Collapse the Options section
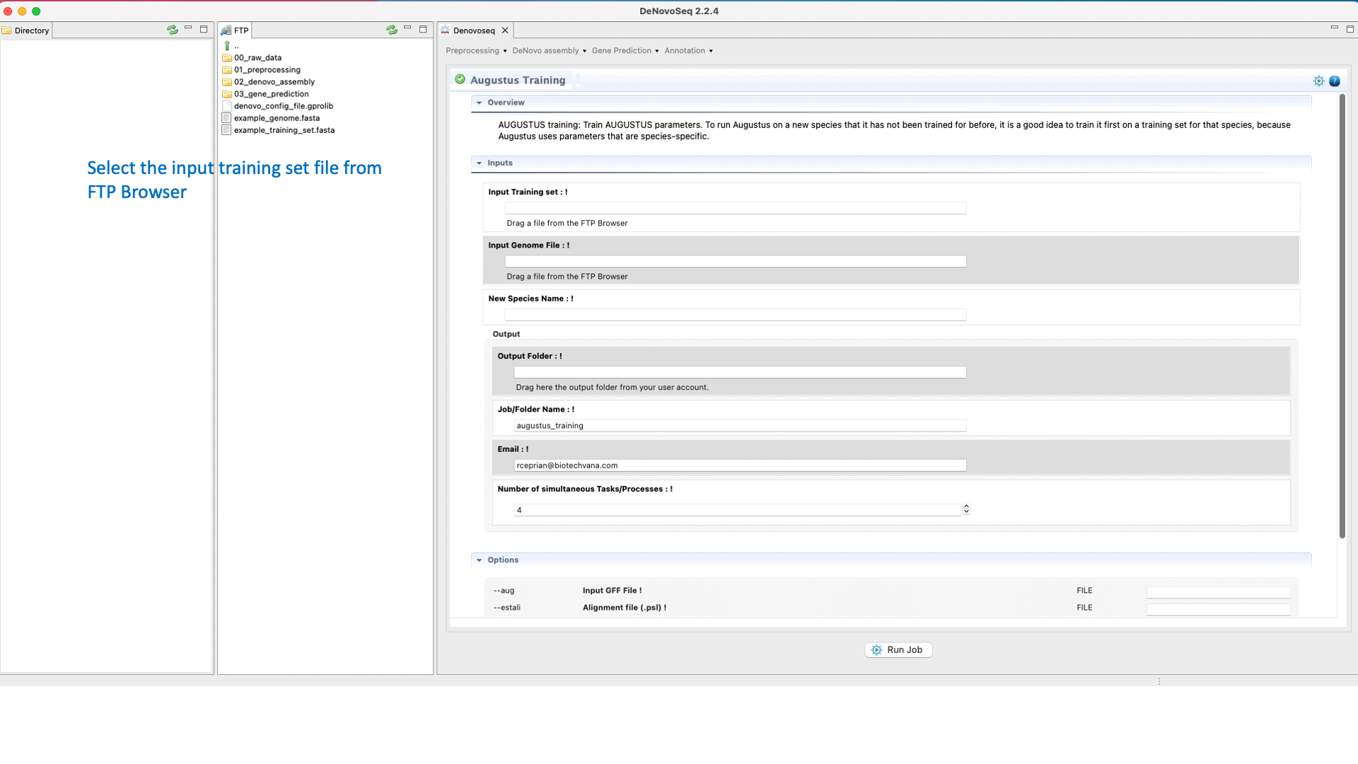The width and height of the screenshot is (1358, 764). (x=480, y=560)
